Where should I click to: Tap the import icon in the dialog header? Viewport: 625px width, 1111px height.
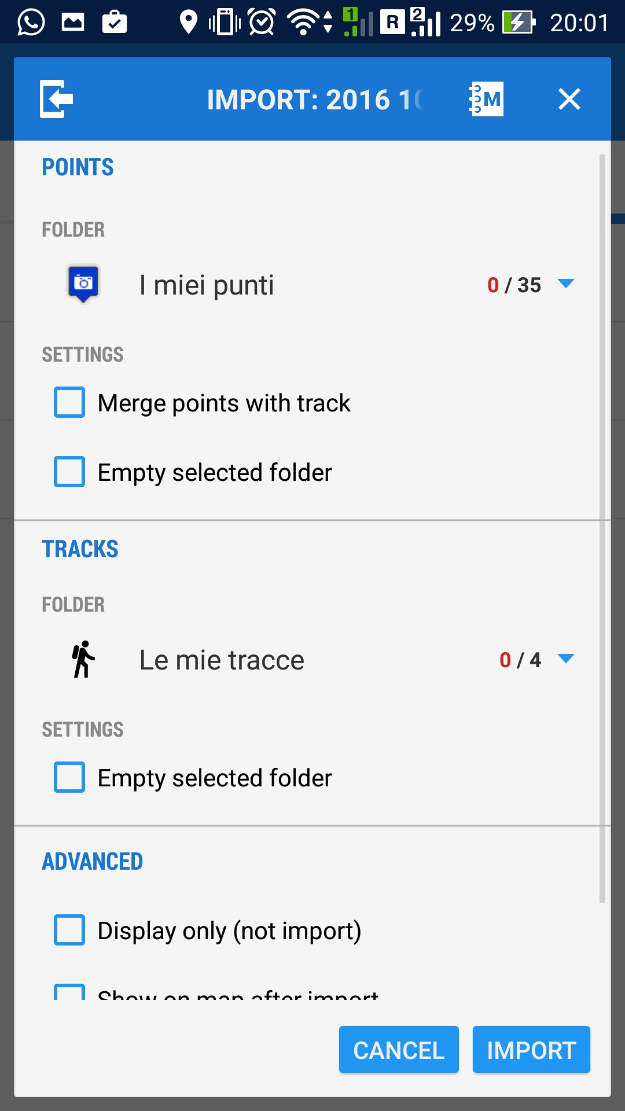click(56, 99)
